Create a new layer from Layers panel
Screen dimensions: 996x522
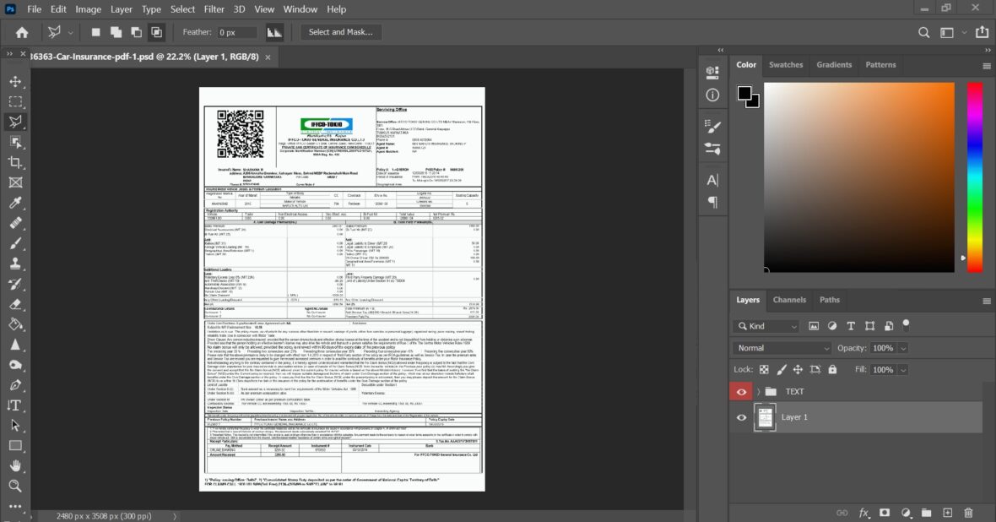coord(946,513)
